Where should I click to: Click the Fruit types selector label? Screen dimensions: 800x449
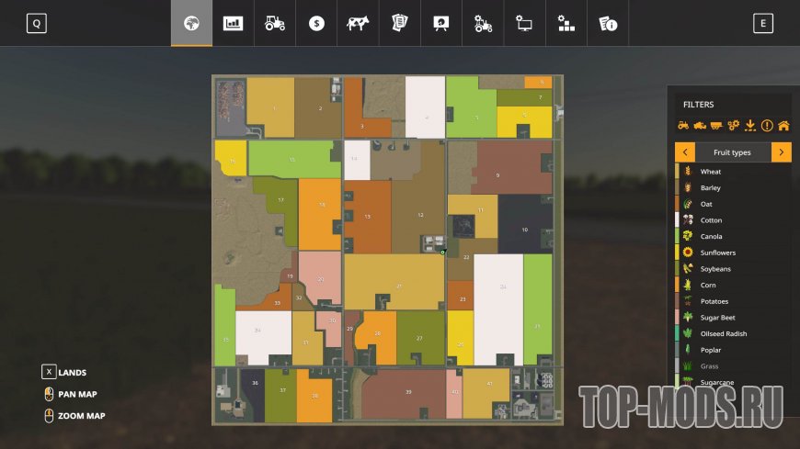[733, 152]
